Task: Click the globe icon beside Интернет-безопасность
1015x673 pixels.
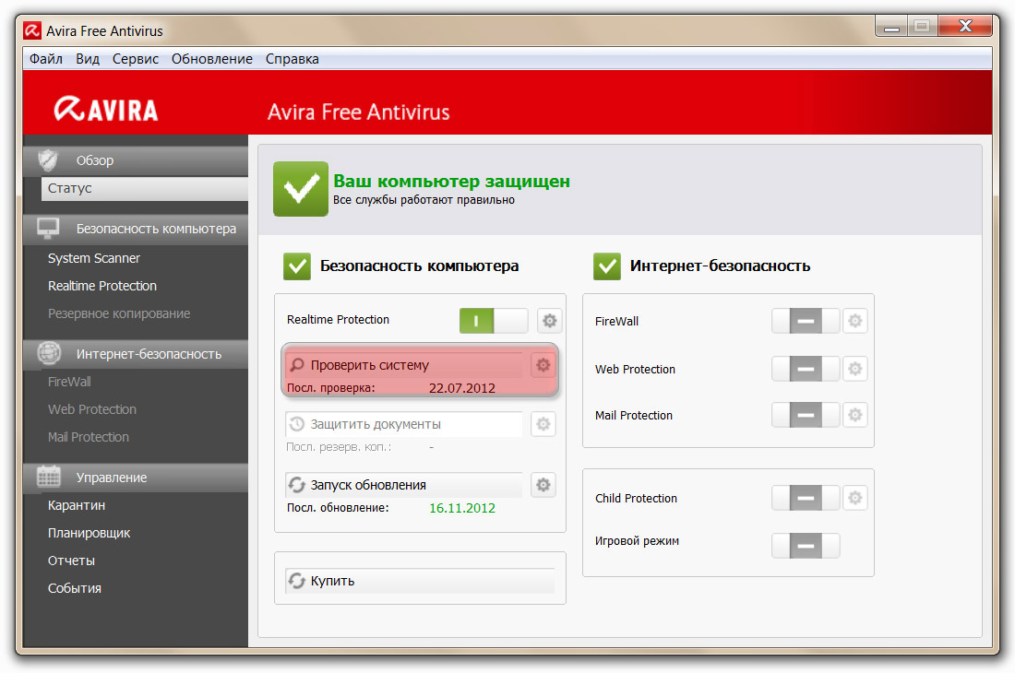Action: pos(49,354)
